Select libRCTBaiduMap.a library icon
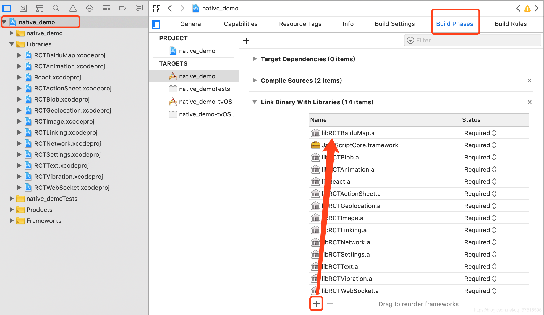The height and width of the screenshot is (315, 544). pos(315,133)
